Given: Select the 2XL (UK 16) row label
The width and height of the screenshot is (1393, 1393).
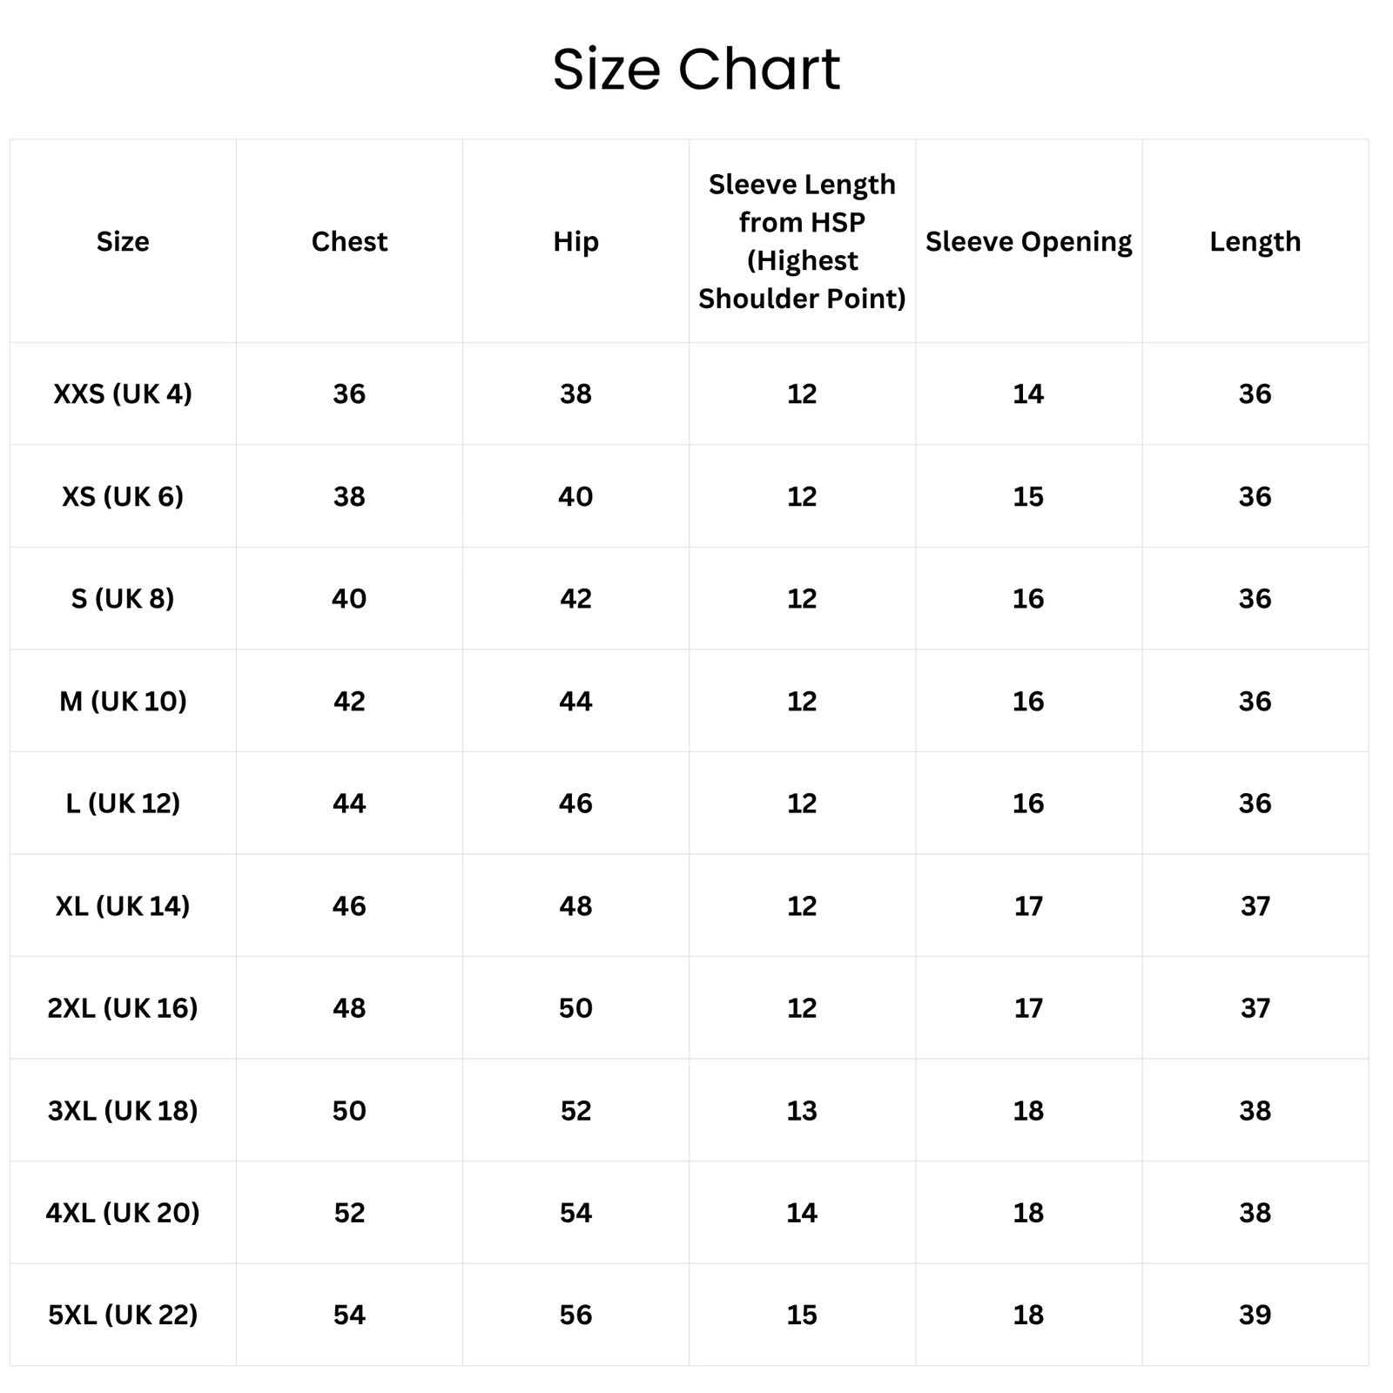Looking at the screenshot, I should pos(123,1007).
